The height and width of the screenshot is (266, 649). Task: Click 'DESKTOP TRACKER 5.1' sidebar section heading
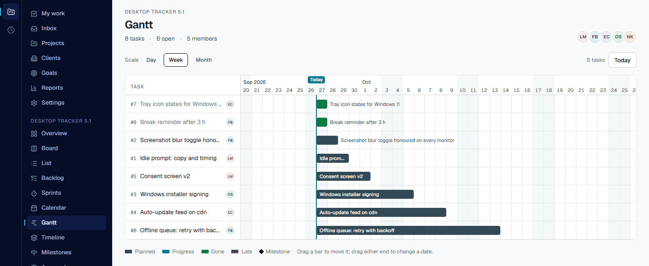pyautogui.click(x=61, y=121)
